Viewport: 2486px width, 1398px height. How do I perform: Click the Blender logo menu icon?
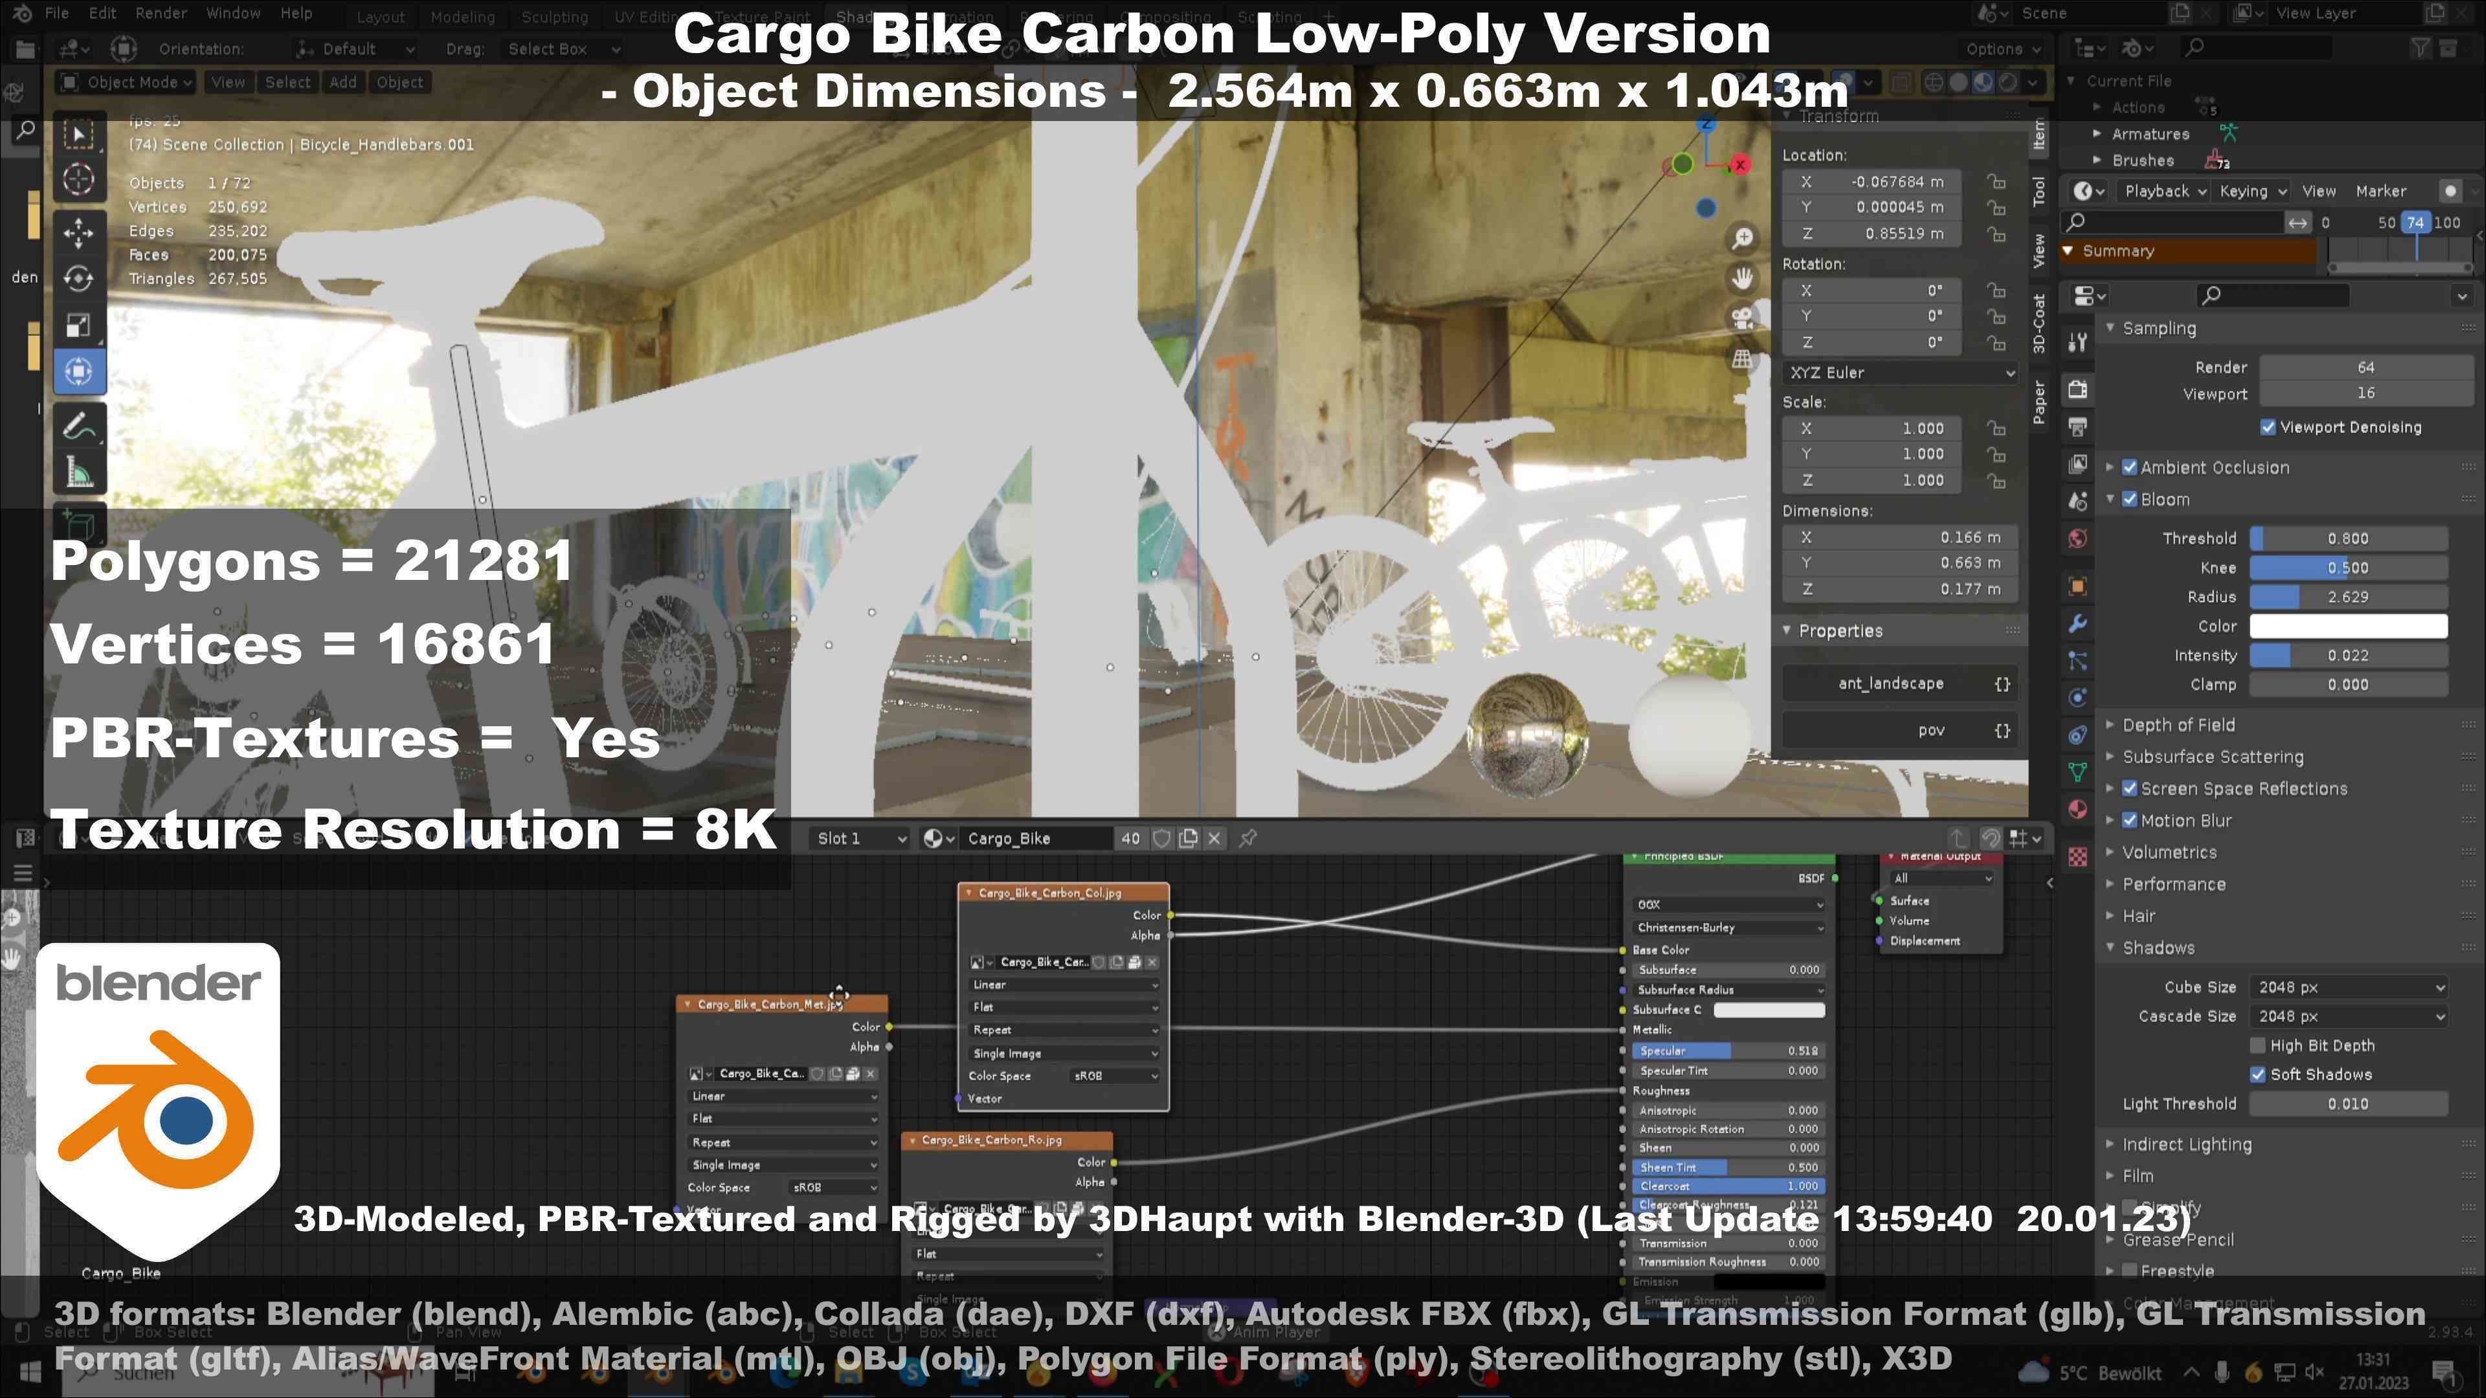click(x=23, y=14)
